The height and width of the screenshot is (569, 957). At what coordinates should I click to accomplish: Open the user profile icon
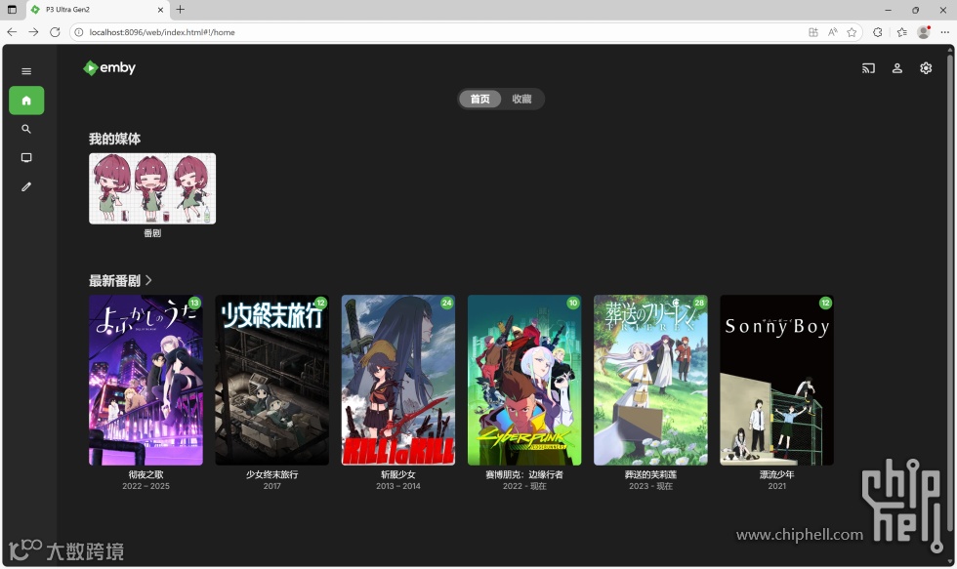tap(897, 68)
